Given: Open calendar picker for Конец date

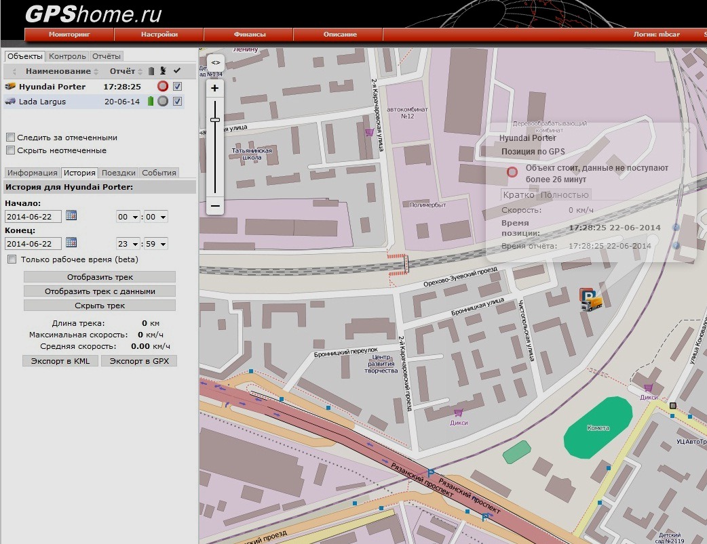Looking at the screenshot, I should pyautogui.click(x=71, y=243).
